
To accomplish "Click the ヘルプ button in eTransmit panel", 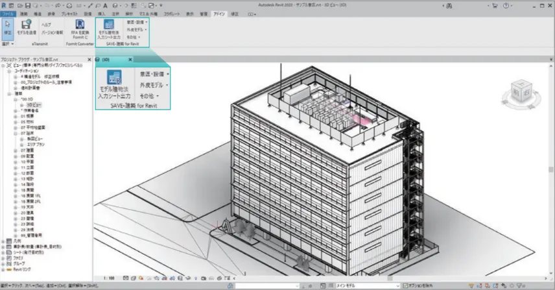I will (46, 25).
